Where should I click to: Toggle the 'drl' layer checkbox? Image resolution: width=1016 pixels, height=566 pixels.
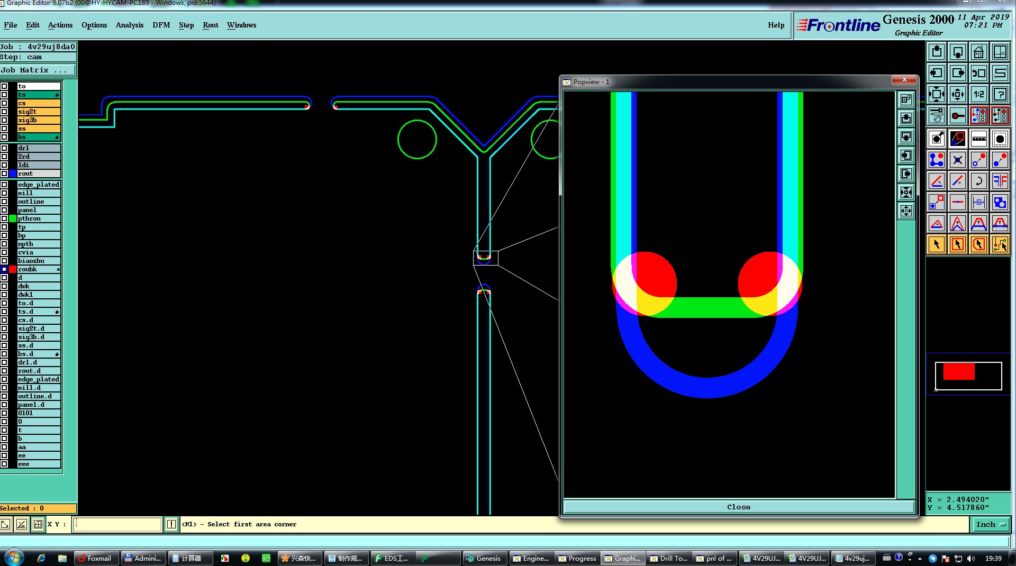pyautogui.click(x=4, y=148)
